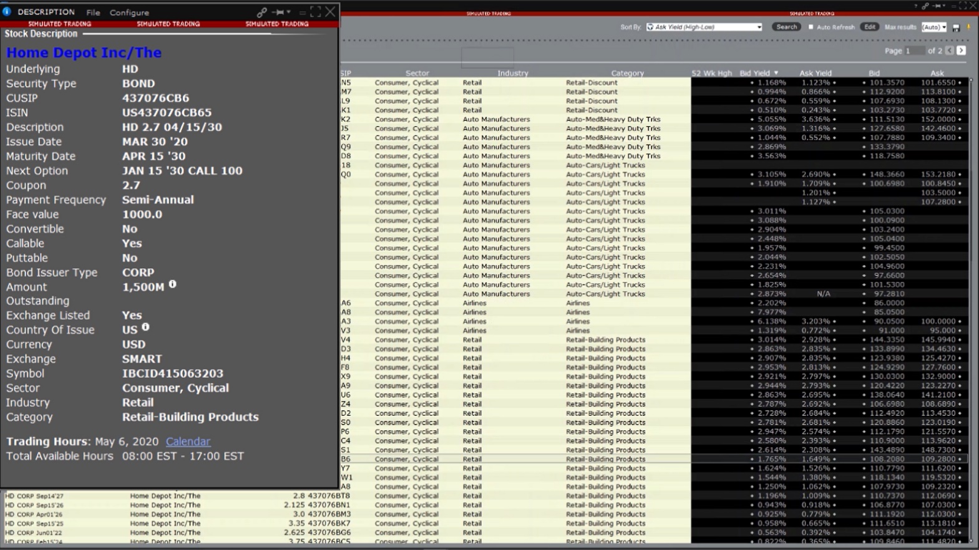Open pin dropdown arrow in Description window titlebar
This screenshot has width=979, height=550.
coord(288,12)
